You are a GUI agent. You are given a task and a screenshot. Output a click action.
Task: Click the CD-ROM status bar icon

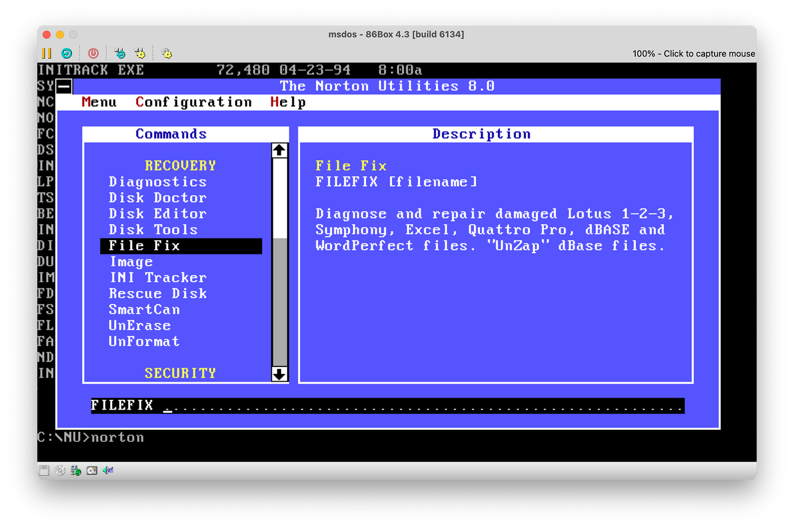[60, 470]
